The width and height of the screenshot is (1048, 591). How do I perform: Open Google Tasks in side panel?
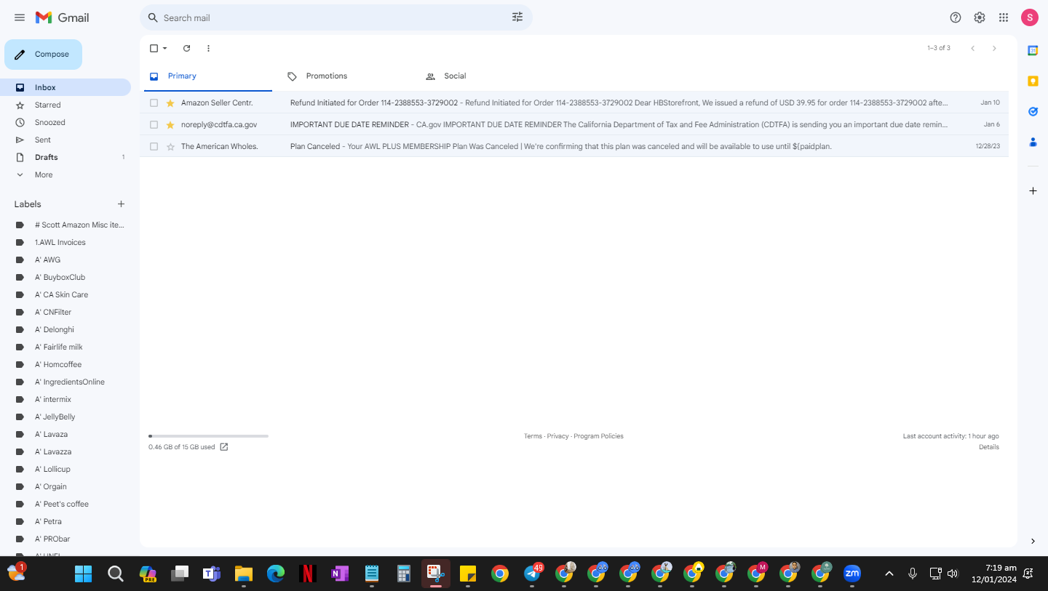1033,111
